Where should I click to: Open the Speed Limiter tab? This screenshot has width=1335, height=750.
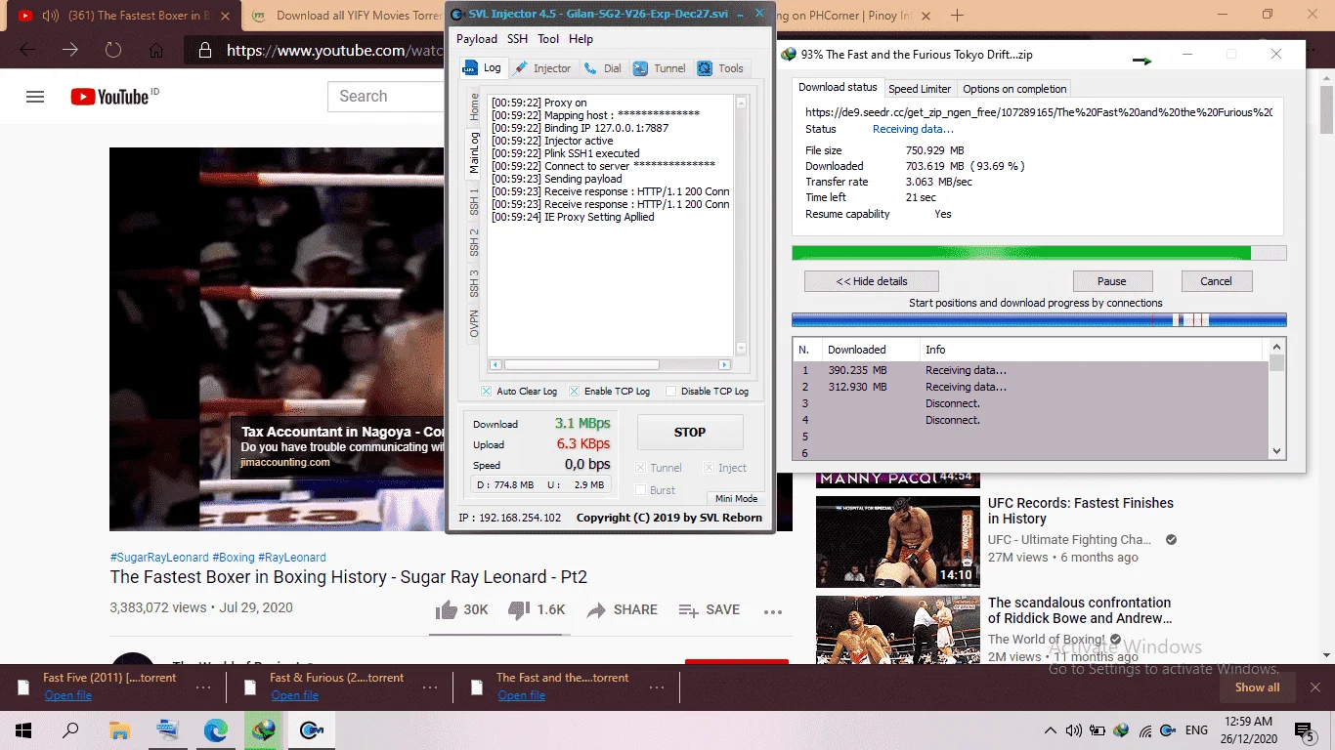[x=920, y=89]
